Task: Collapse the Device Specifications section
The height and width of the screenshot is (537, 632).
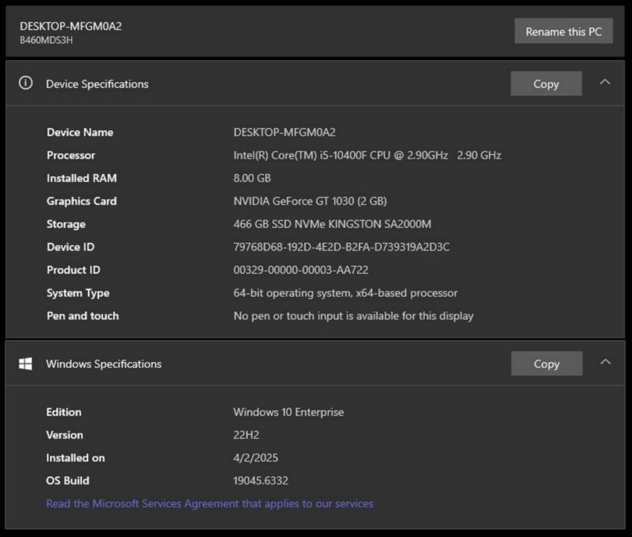Action: coord(605,83)
